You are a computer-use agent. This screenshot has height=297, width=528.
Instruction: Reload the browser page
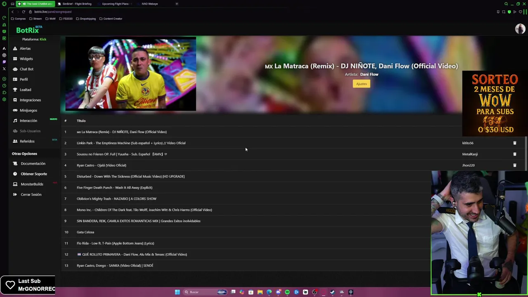pos(24,12)
